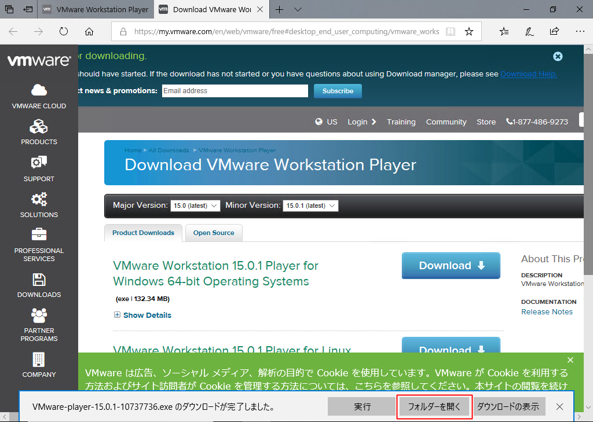
Task: Open the Products sidebar icon
Action: 39,127
